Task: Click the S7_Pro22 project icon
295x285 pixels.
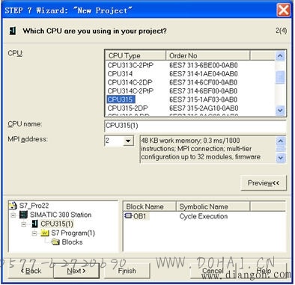Action: tap(13, 206)
